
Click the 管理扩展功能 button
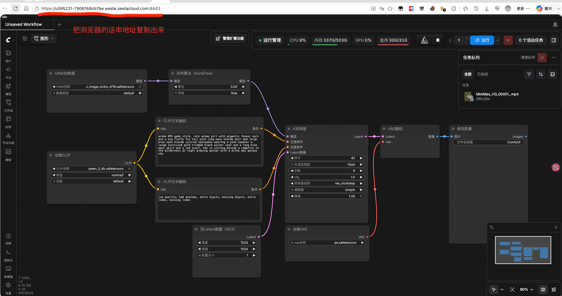point(230,38)
